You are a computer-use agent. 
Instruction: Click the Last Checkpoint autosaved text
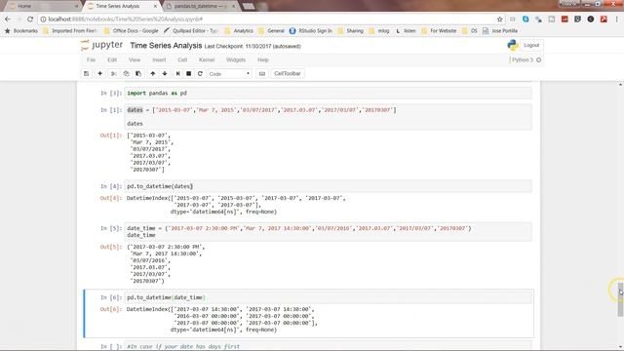click(x=253, y=46)
